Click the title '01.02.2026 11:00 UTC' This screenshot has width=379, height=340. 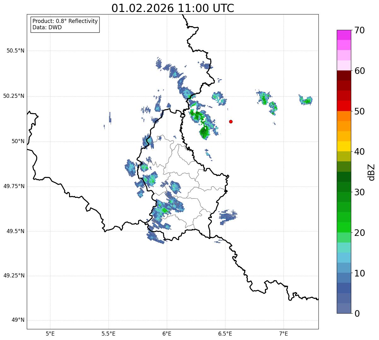(173, 8)
